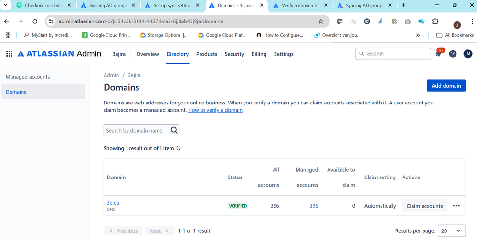
Task: Open How to verify a domain link
Action: pos(215,110)
